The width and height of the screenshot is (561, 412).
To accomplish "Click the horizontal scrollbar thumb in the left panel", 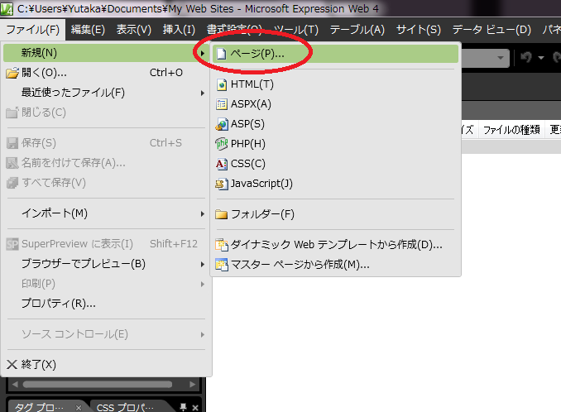I will (x=98, y=385).
